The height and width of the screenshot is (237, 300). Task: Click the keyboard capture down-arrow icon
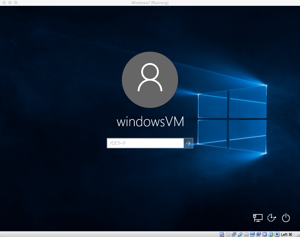[277, 234]
